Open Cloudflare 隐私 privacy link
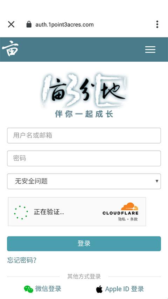 tap(122, 219)
